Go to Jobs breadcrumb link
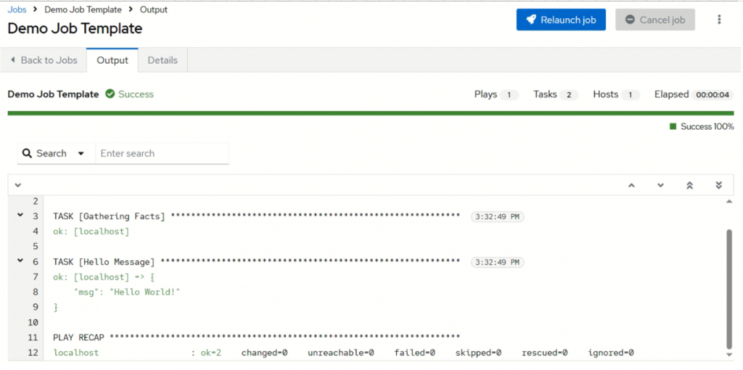 (17, 9)
